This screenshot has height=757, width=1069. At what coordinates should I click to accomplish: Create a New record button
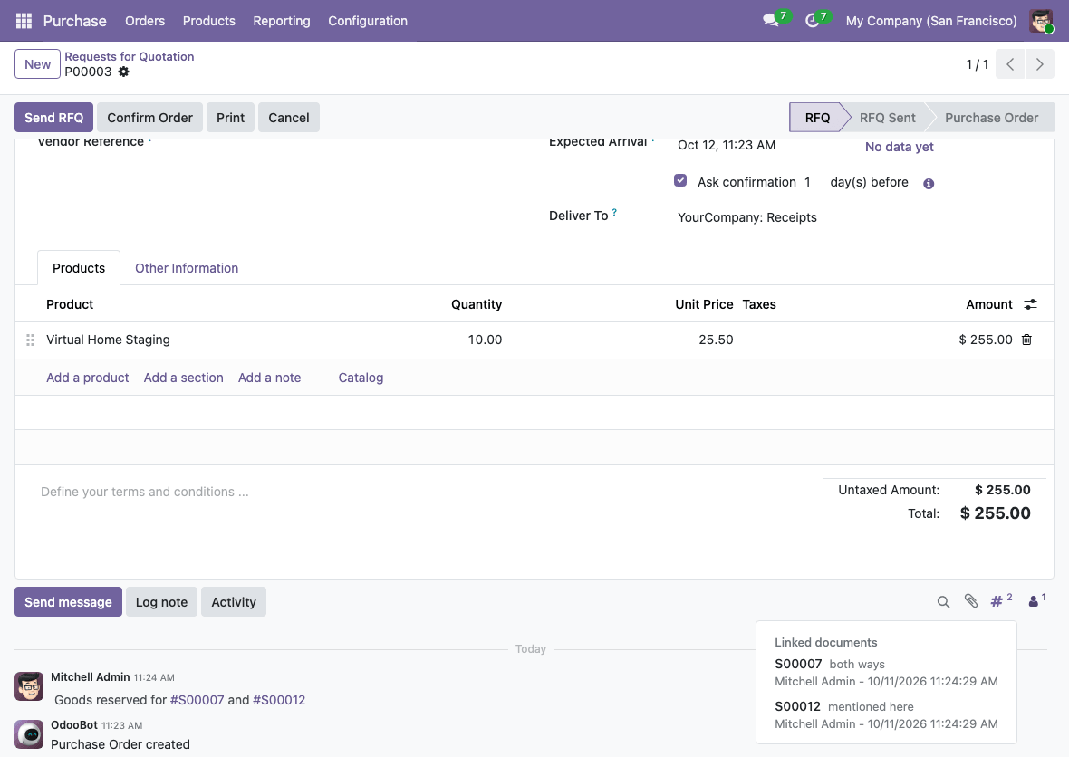(x=37, y=64)
